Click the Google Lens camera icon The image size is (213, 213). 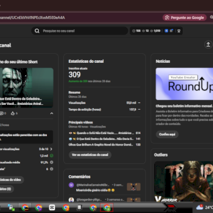coord(167,18)
